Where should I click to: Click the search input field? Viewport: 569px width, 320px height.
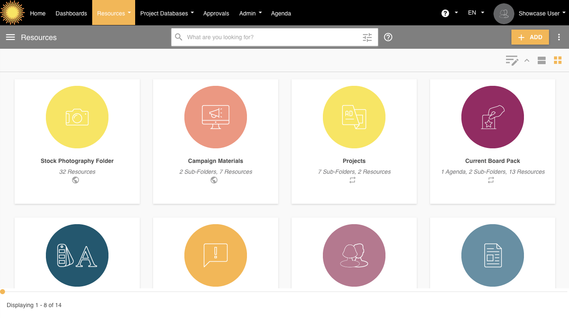271,37
